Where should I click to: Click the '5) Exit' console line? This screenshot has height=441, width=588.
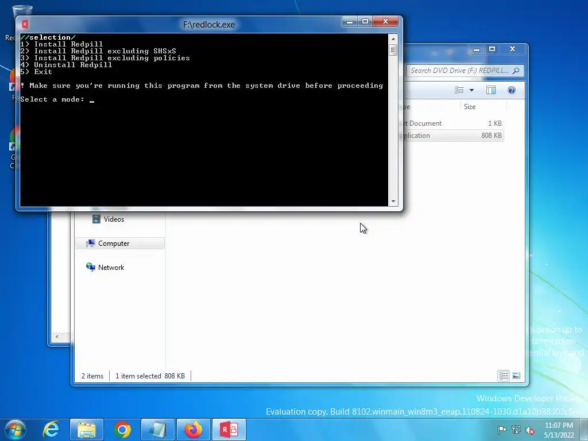tap(36, 72)
